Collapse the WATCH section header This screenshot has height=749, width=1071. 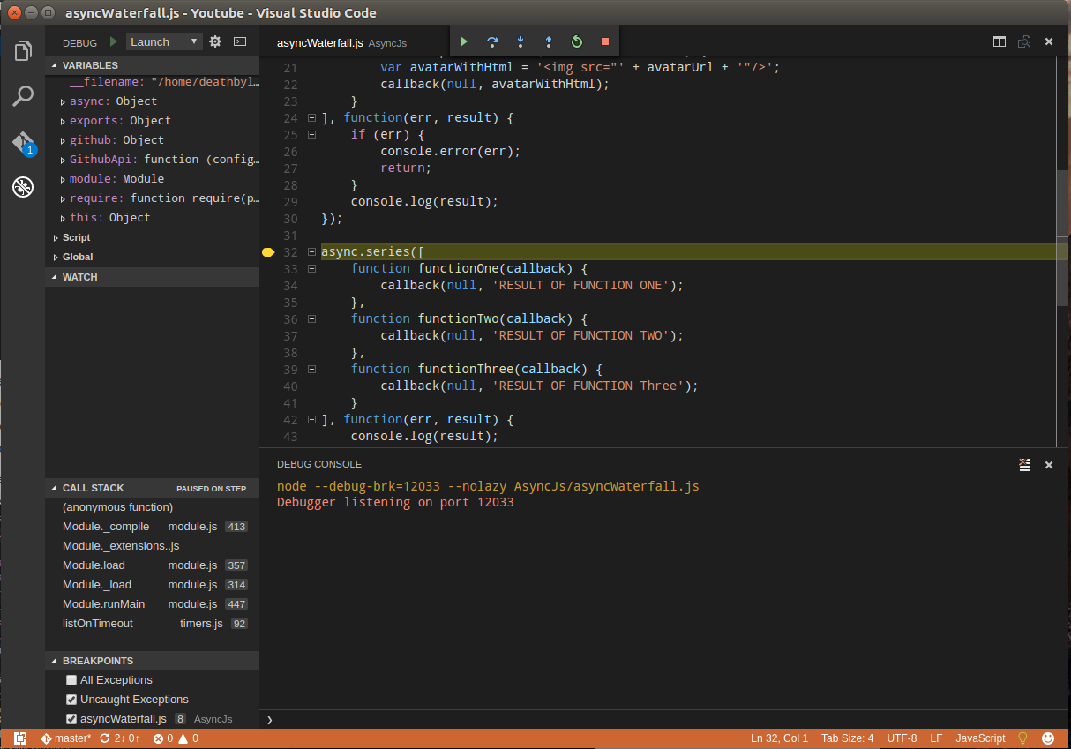152,277
